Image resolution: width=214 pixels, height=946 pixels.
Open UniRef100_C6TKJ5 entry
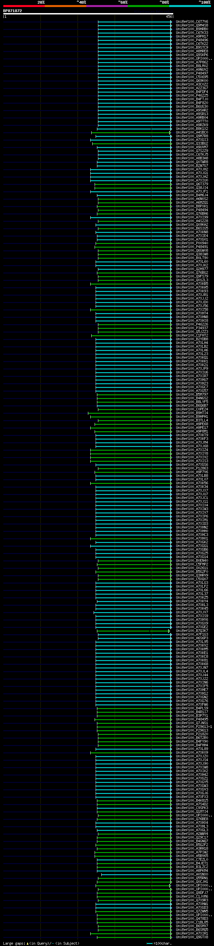192,155
